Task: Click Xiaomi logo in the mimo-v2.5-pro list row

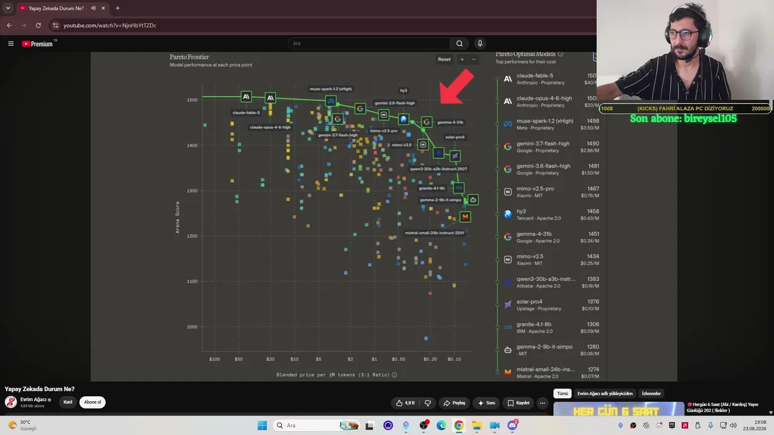Action: [x=508, y=192]
